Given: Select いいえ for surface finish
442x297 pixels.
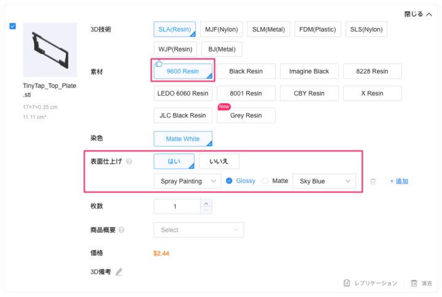Looking at the screenshot, I should pos(219,161).
